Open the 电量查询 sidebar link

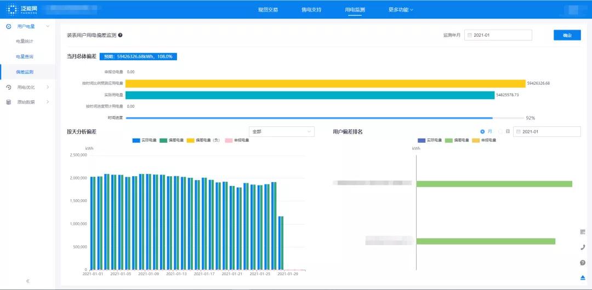[25, 56]
